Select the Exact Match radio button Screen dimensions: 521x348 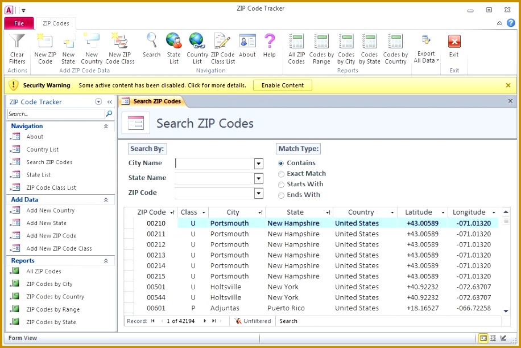pos(281,174)
